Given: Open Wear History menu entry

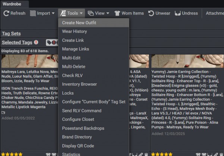Looking at the screenshot, I should pyautogui.click(x=74, y=31).
